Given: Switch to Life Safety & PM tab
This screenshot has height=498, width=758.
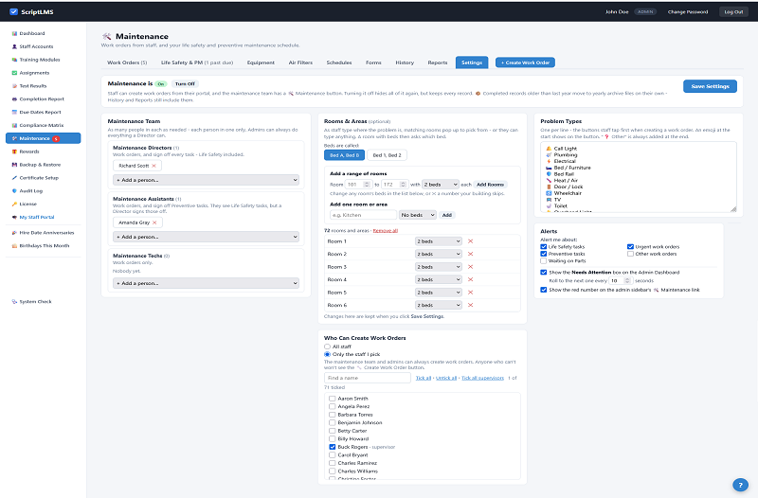Looking at the screenshot, I should tap(197, 62).
